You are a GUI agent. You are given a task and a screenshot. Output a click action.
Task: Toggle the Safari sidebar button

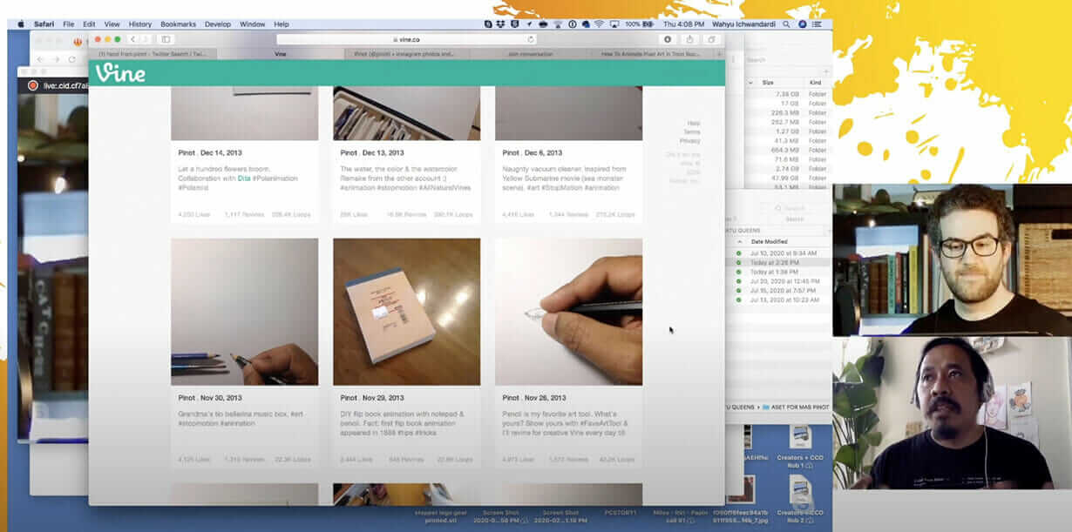pyautogui.click(x=166, y=39)
